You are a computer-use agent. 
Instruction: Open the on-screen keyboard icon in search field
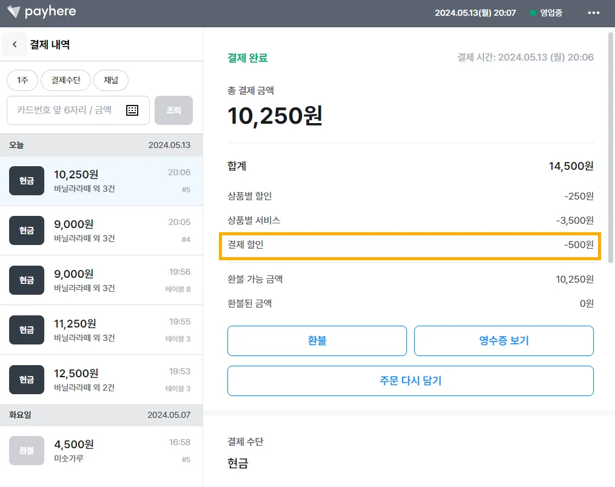(132, 110)
